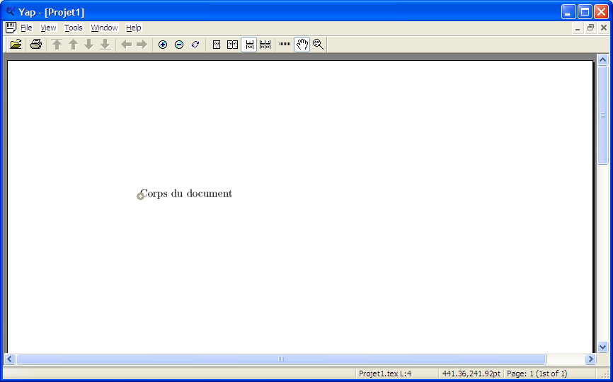The width and height of the screenshot is (613, 382).
Task: Print the document using the printer icon
Action: coord(36,45)
